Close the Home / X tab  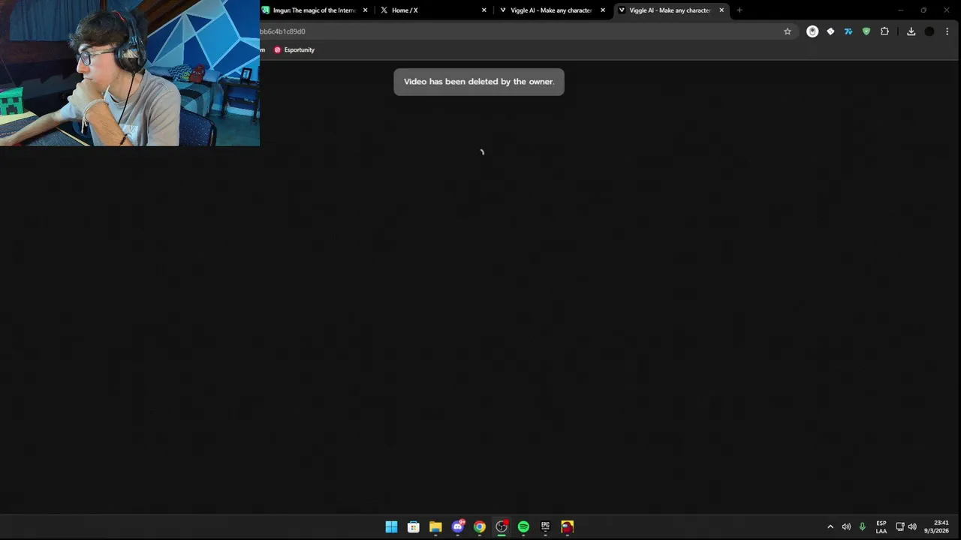click(x=484, y=10)
